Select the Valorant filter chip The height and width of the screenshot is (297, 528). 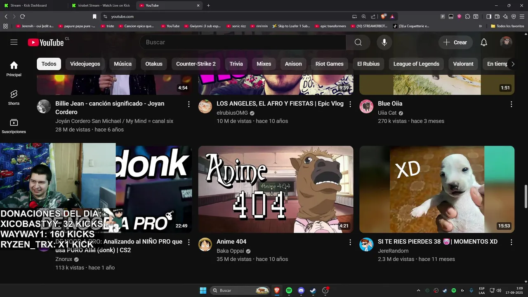[463, 64]
